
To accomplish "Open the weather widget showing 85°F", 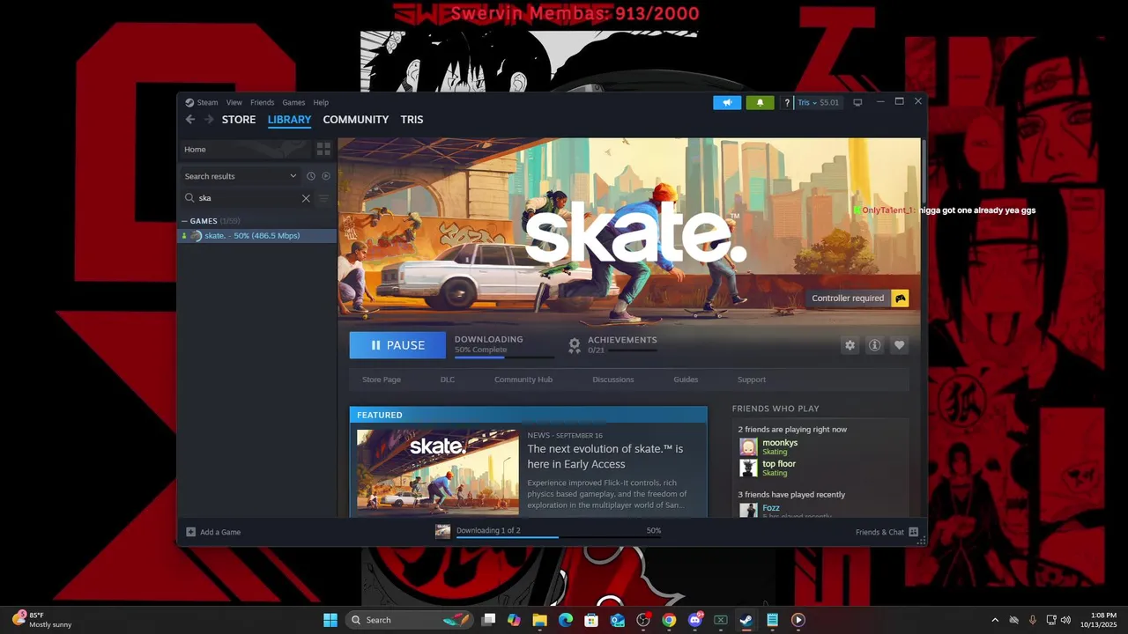I will [42, 620].
